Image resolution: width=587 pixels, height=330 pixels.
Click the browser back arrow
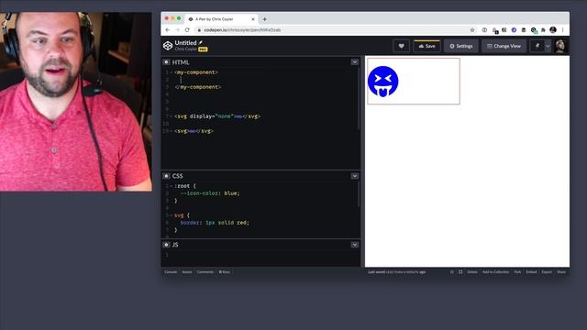tap(167, 30)
